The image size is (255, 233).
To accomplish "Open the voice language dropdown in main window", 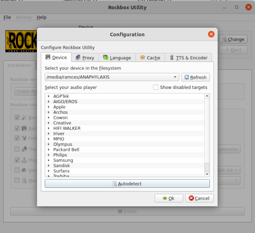I will point(229,170).
